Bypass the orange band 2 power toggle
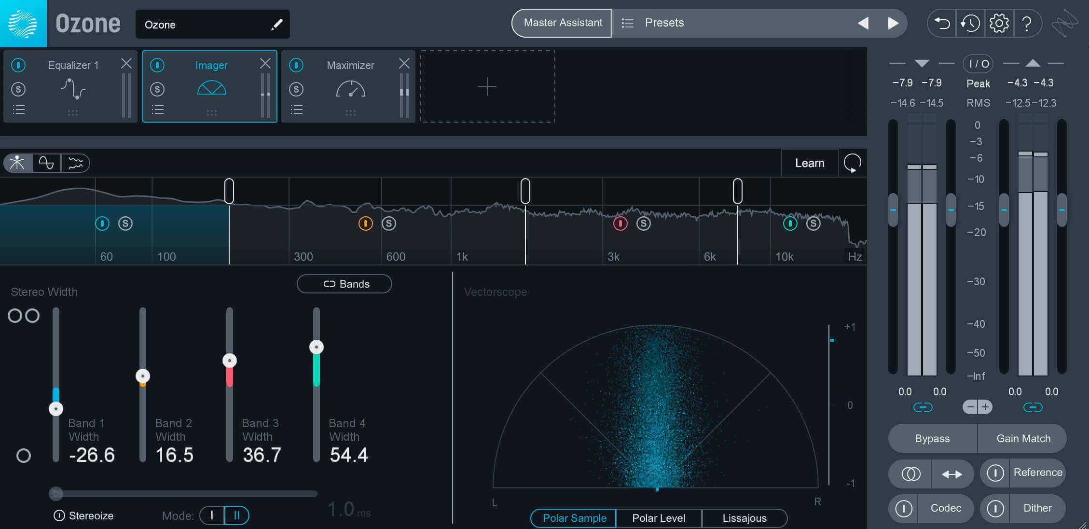This screenshot has width=1089, height=529. [x=366, y=223]
